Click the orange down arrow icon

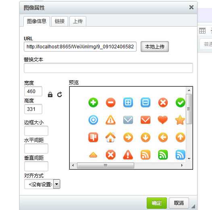(145, 137)
